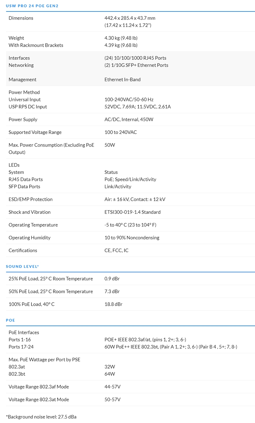This screenshot has width=255, height=423.
Task: Select the With Rackmount Brackets label
Action: 36,45
